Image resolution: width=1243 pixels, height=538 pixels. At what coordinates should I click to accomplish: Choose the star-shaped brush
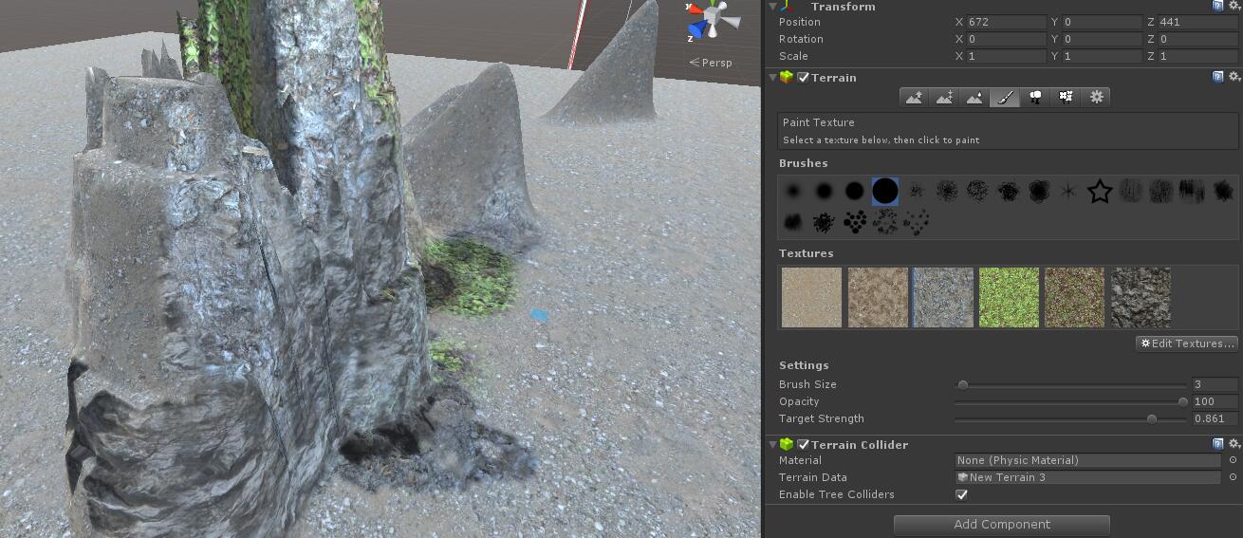[1099, 192]
